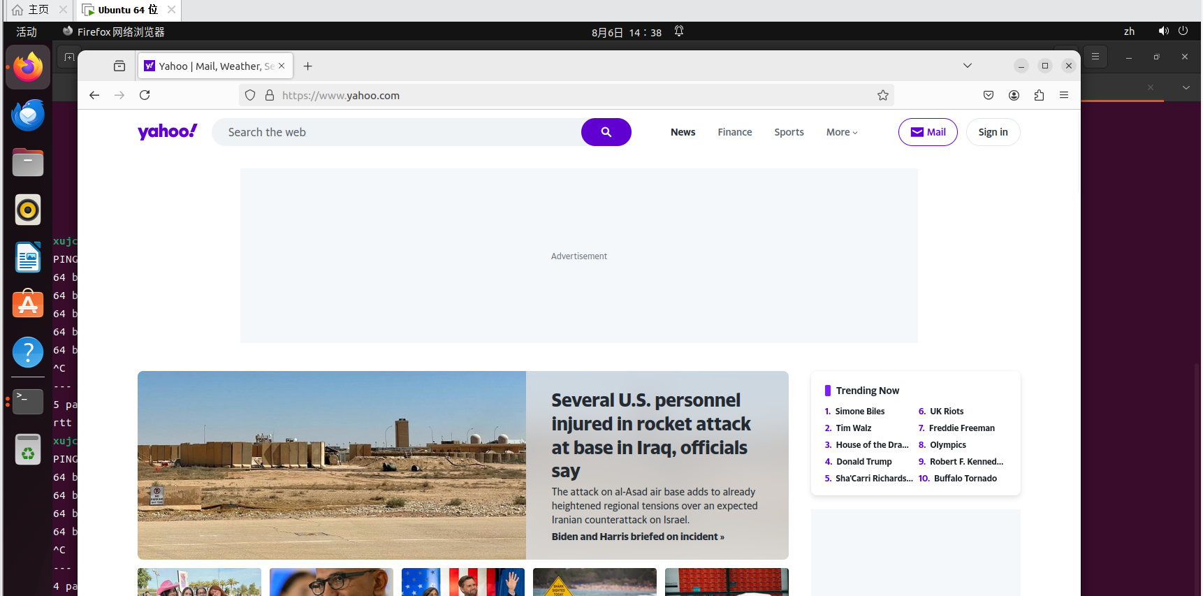Open volume control in system tray
This screenshot has height=596, width=1203.
click(x=1163, y=31)
